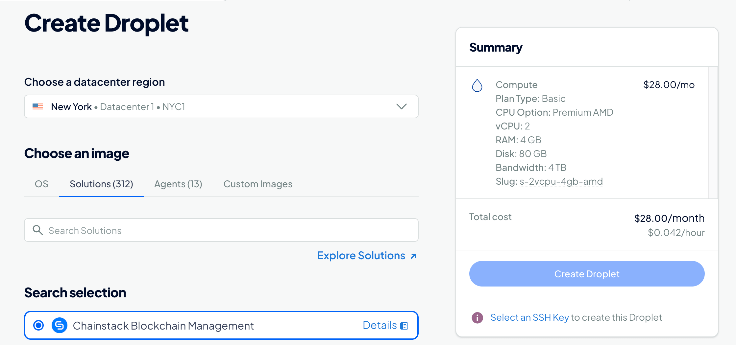
Task: Open the New York NYC1 region dropdown
Action: pos(221,106)
